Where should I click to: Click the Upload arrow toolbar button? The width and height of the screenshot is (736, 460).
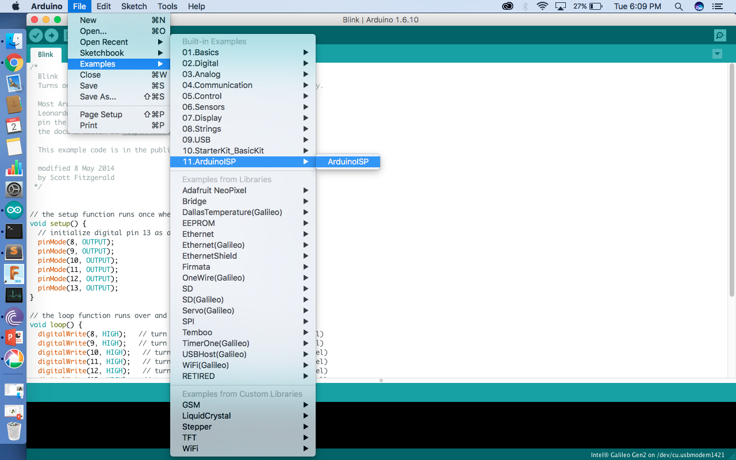click(x=52, y=36)
